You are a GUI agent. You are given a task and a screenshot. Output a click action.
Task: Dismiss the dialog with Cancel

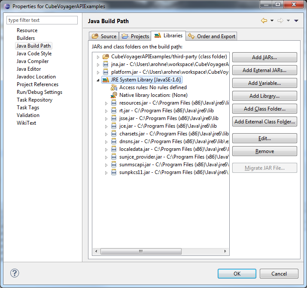(279, 273)
